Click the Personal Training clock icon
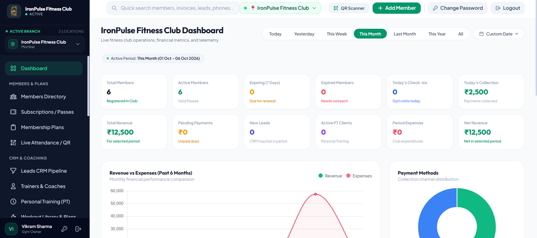The height and width of the screenshot is (238, 537). tap(13, 202)
